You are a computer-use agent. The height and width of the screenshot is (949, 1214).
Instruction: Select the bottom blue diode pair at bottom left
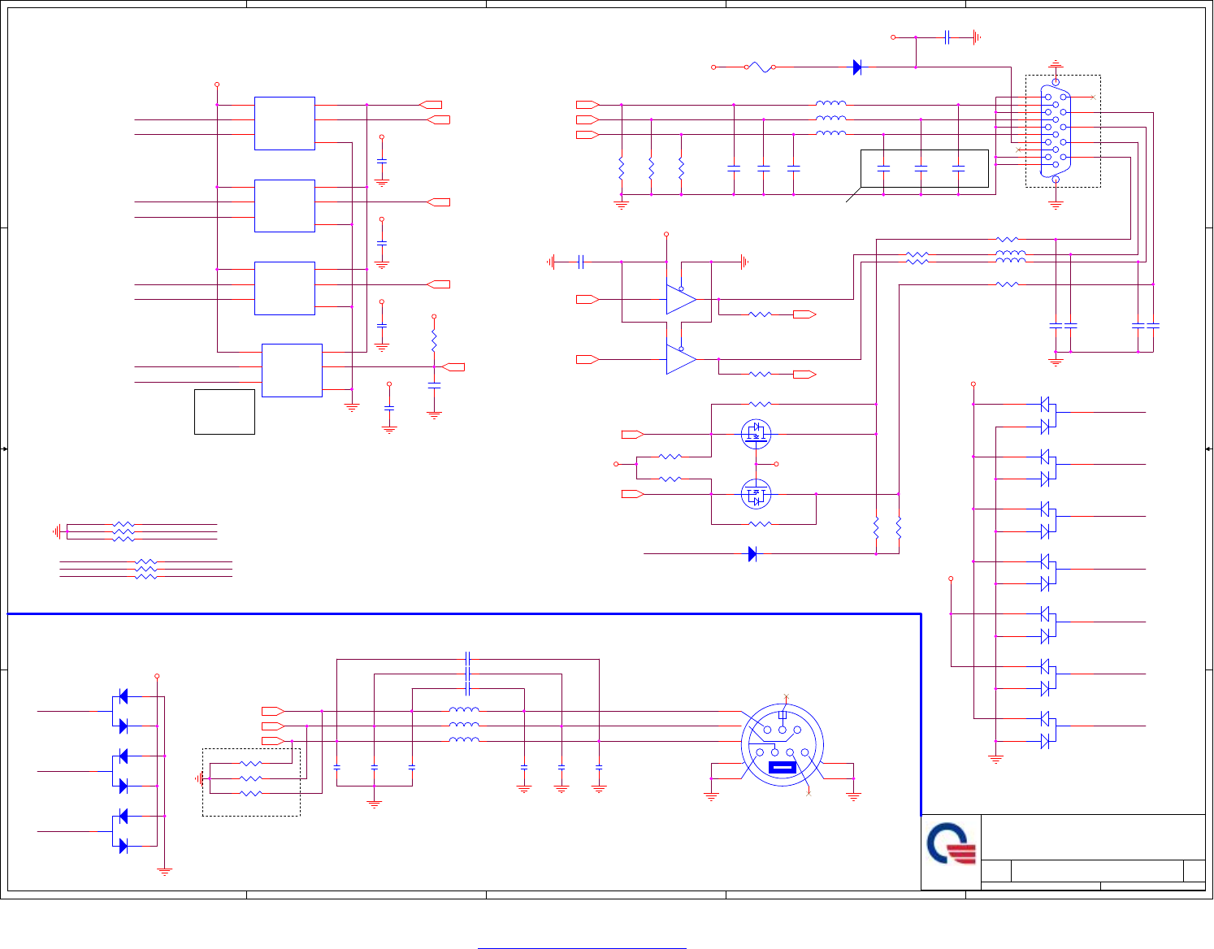121,831
